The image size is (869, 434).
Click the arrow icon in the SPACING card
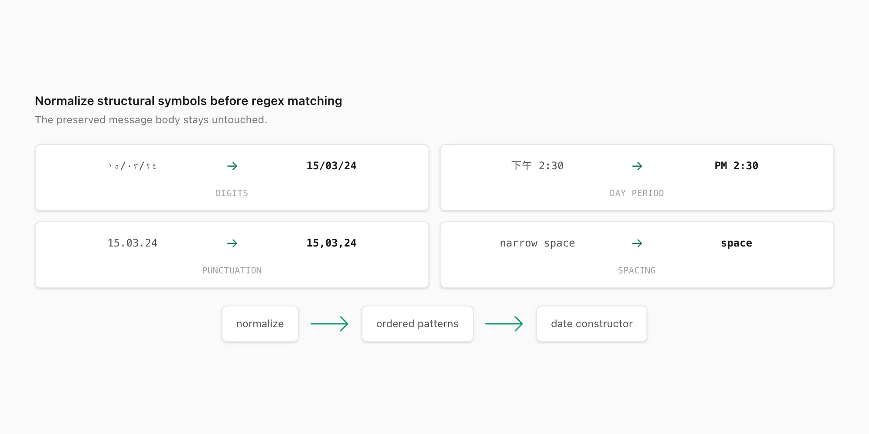point(637,243)
